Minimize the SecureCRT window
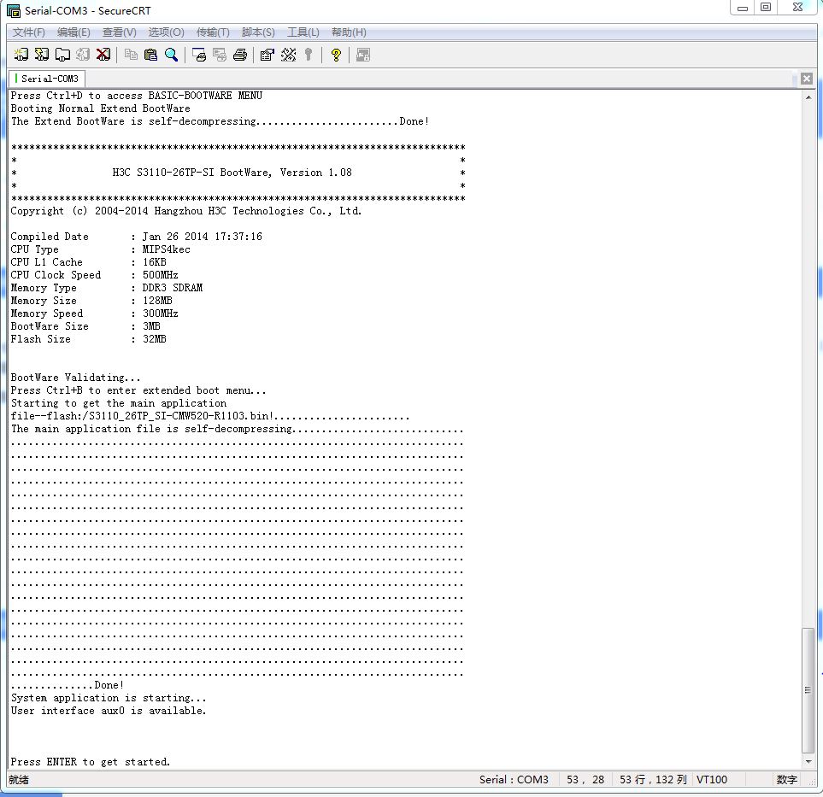Image resolution: width=823 pixels, height=797 pixels. [x=742, y=8]
